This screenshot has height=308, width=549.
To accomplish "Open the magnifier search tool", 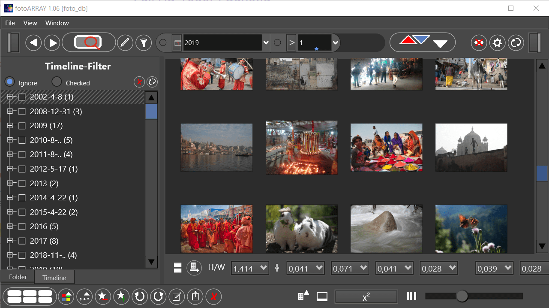I will coord(89,42).
